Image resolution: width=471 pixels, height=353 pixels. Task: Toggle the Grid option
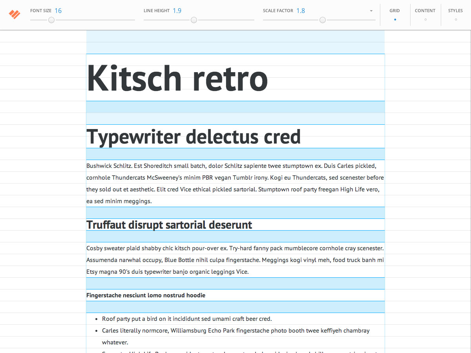pyautogui.click(x=395, y=15)
